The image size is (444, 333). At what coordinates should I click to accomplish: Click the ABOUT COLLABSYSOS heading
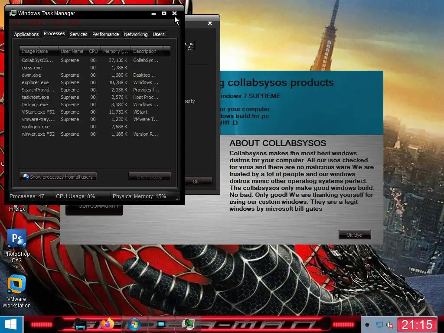pos(278,143)
